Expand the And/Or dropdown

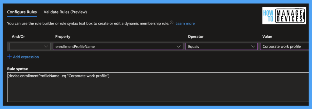(30, 47)
